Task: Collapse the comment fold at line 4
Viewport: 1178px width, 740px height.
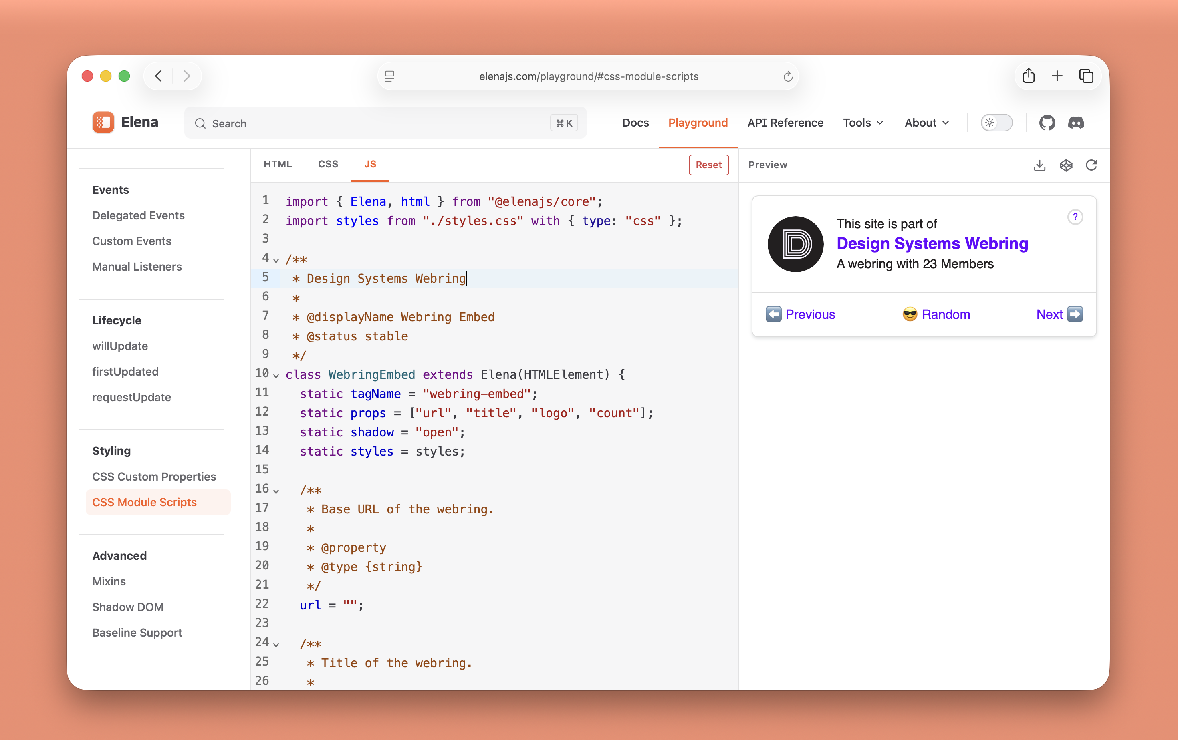Action: pos(276,261)
